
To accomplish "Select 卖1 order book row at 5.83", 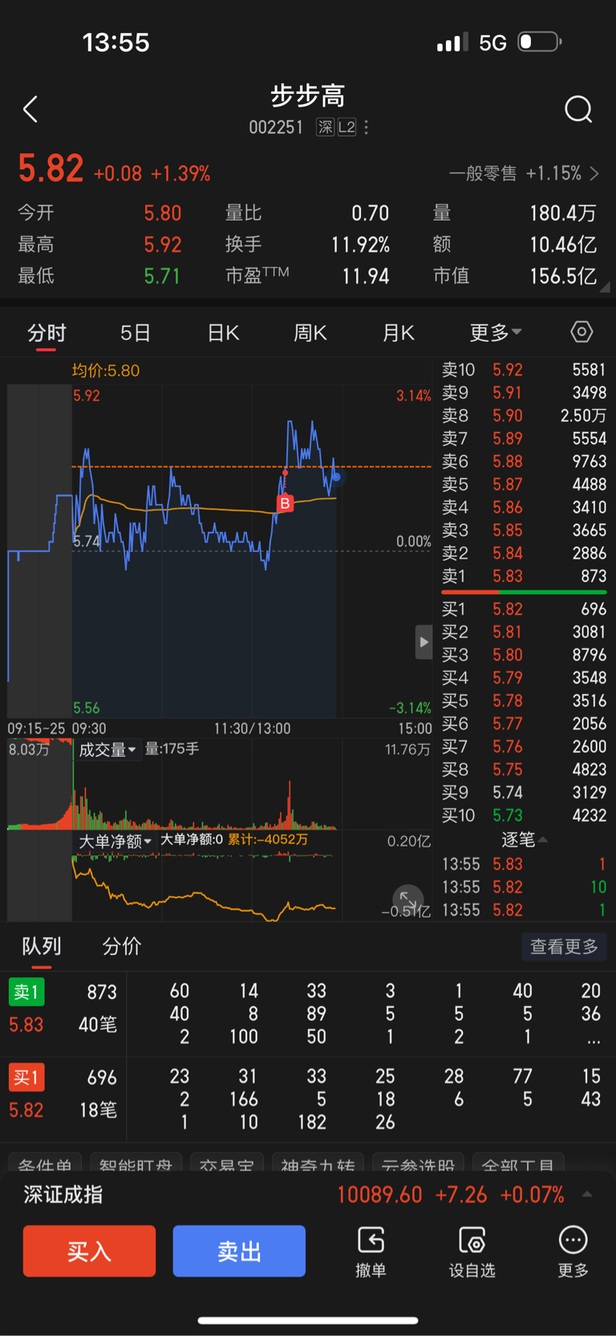I will point(524,576).
